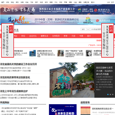Viewport: 115px width, 115px height.
Task: Select the second carousel dot
Action: coord(110,95)
